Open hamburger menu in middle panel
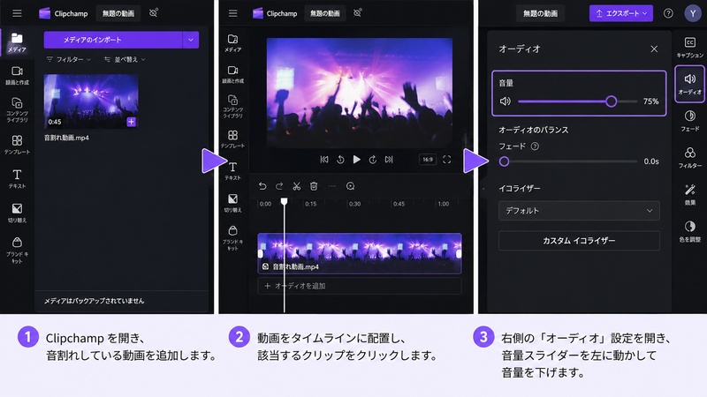 pyautogui.click(x=232, y=13)
